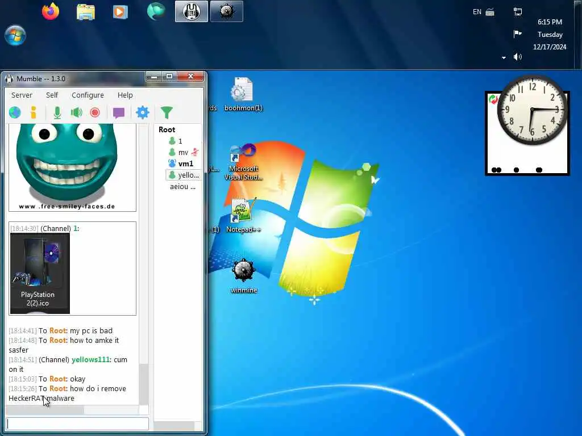The height and width of the screenshot is (436, 582).
Task: Click the 'my pc is bad' message
Action: 91,331
